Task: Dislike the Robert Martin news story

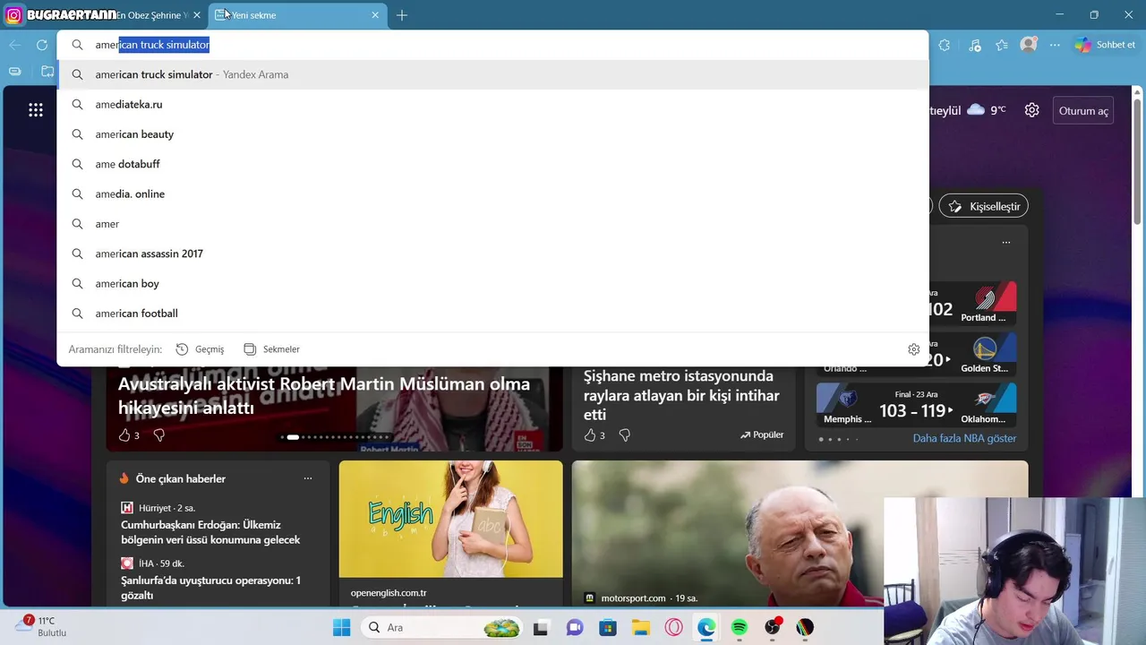Action: (159, 435)
